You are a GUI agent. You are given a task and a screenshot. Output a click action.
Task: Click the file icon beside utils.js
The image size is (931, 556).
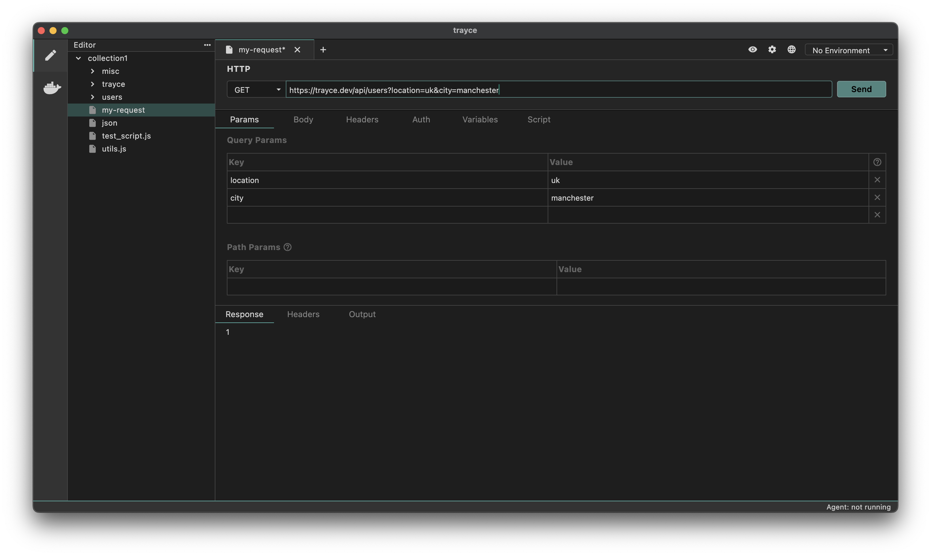coord(92,149)
